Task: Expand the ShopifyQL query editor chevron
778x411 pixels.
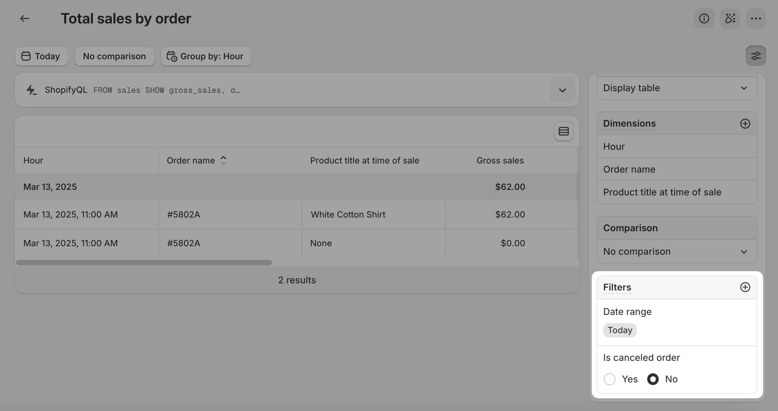Action: pos(562,90)
